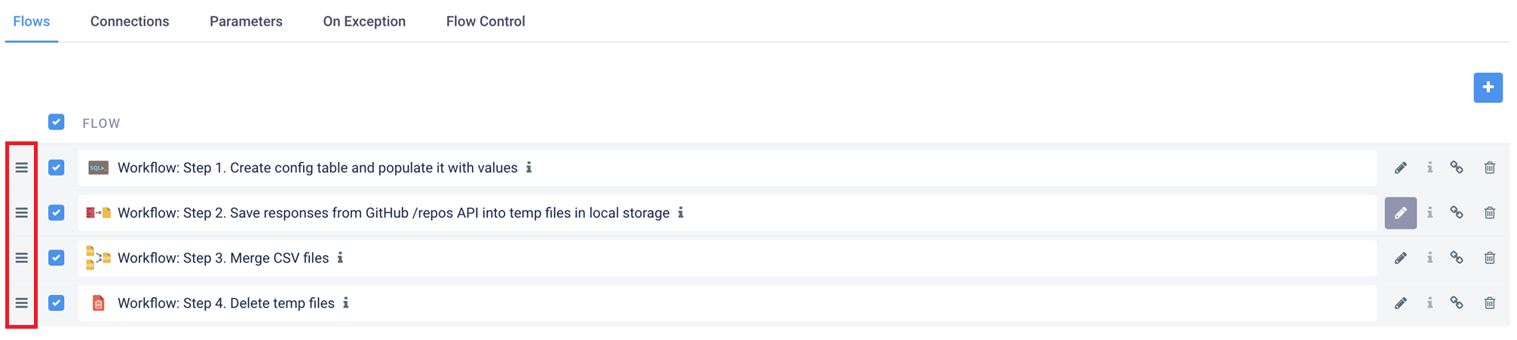Uncheck the Step 1 flow checkbox
Screen dimensions: 1517x340
tap(57, 168)
